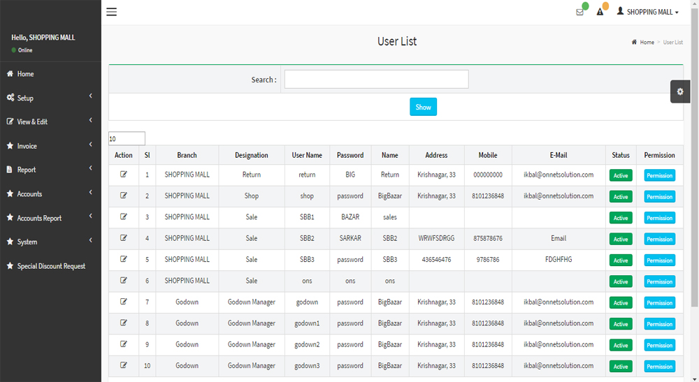Viewport: 699px width, 382px height.
Task: Select the WRWFSDRGG address cell
Action: point(436,238)
